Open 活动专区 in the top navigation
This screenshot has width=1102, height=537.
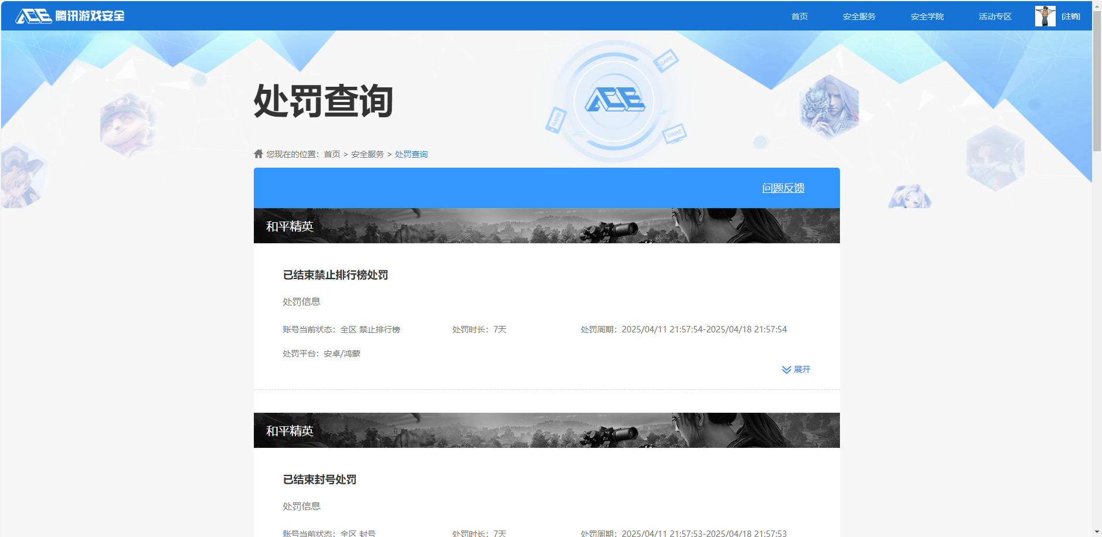995,16
